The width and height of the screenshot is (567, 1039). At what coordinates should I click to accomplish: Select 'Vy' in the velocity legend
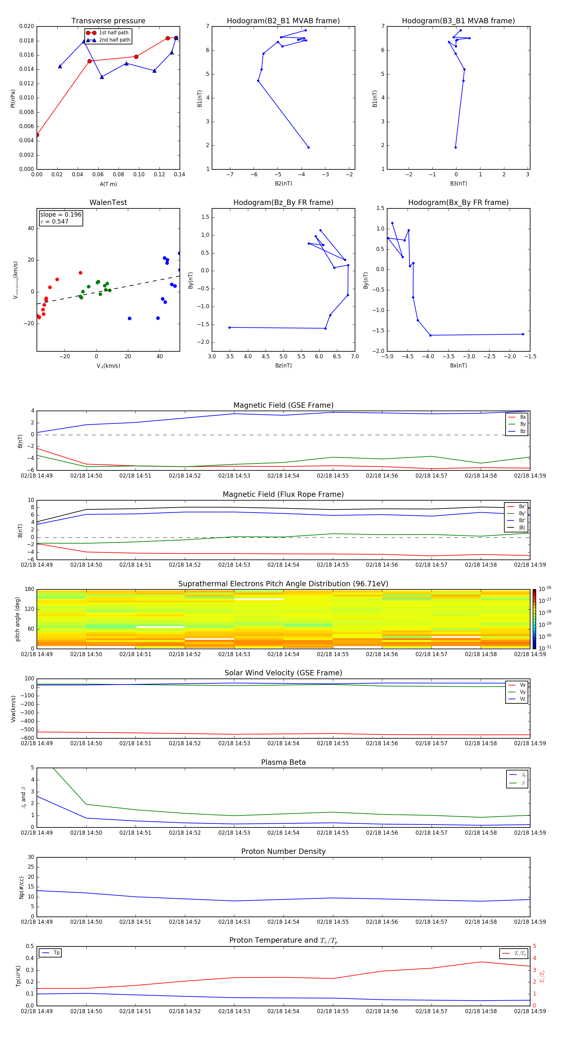click(517, 692)
